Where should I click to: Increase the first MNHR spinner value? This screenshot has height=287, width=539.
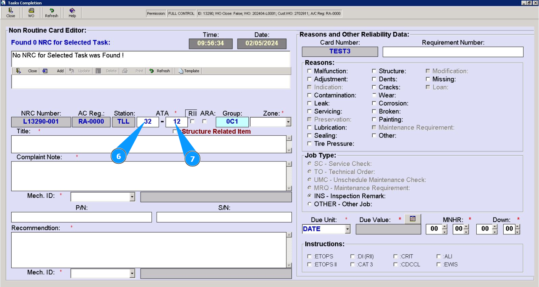[445, 227]
